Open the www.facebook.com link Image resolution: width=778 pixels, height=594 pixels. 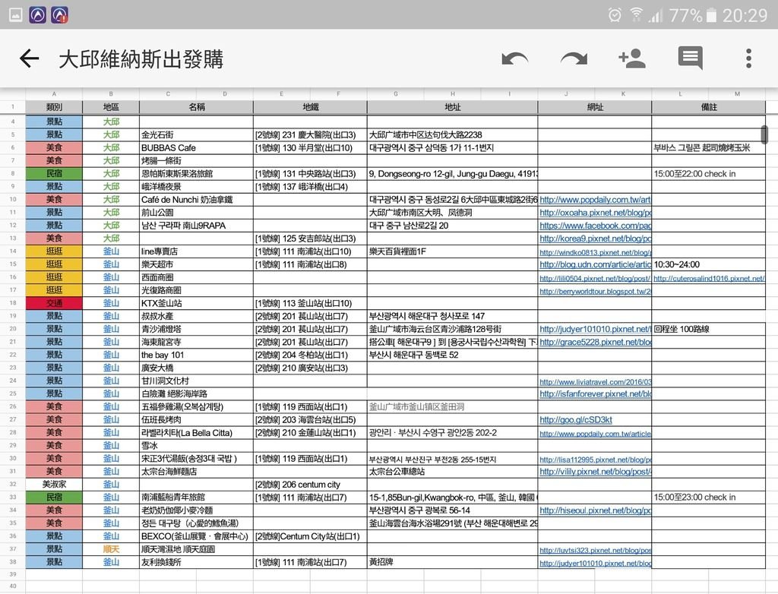pyautogui.click(x=596, y=226)
